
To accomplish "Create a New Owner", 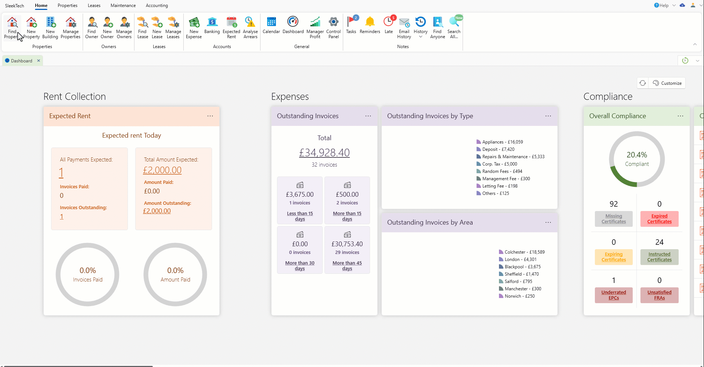I will click(x=107, y=28).
